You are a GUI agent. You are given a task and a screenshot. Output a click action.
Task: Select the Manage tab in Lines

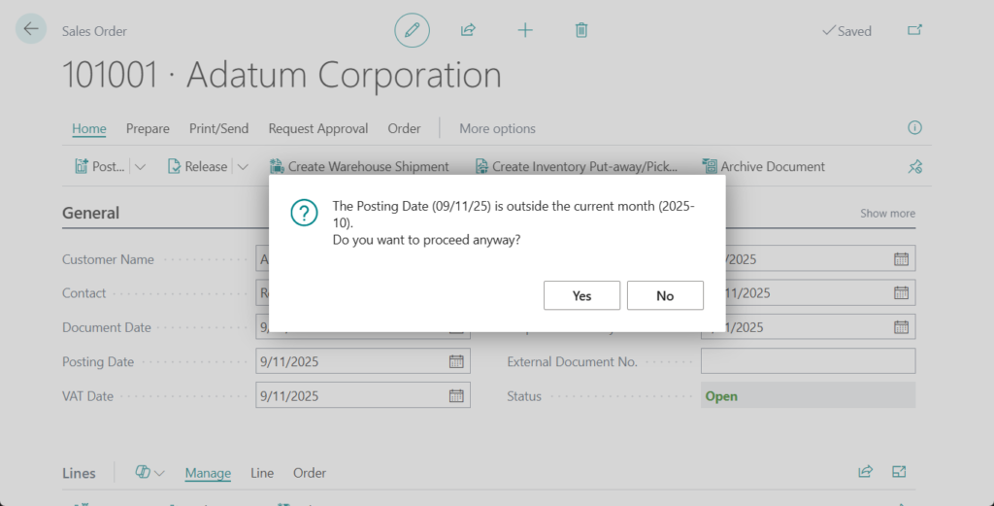[208, 473]
